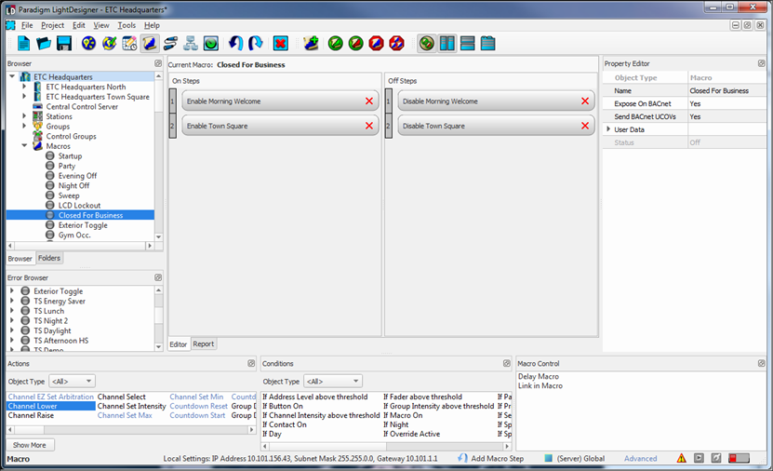
Task: Select the Enable Morning Welcome step
Action: (x=280, y=101)
